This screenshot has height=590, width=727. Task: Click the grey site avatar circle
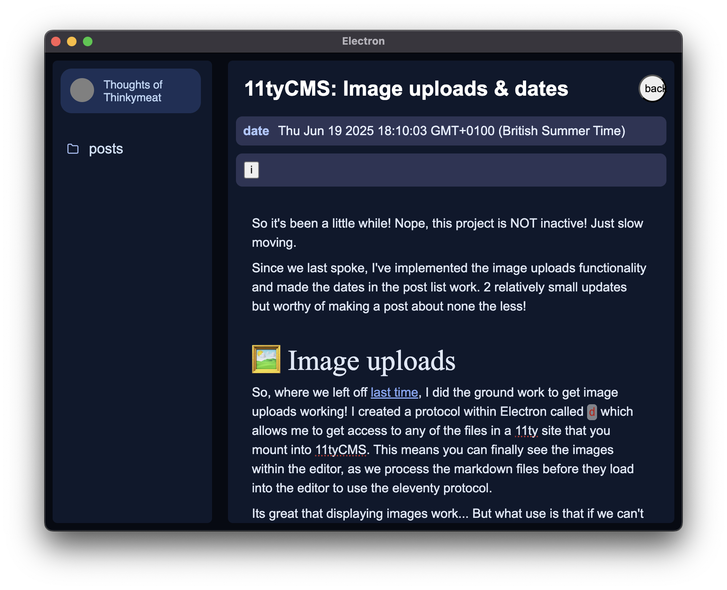point(82,90)
